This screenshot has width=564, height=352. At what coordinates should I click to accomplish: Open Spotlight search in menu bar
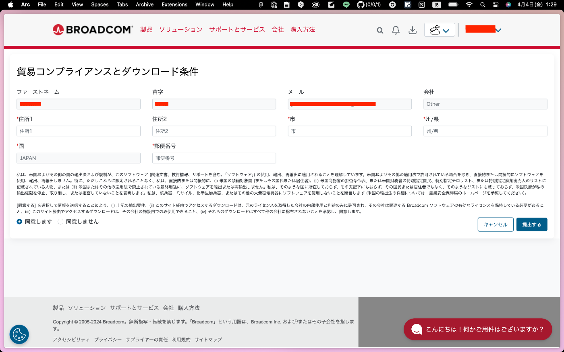tap(483, 4)
